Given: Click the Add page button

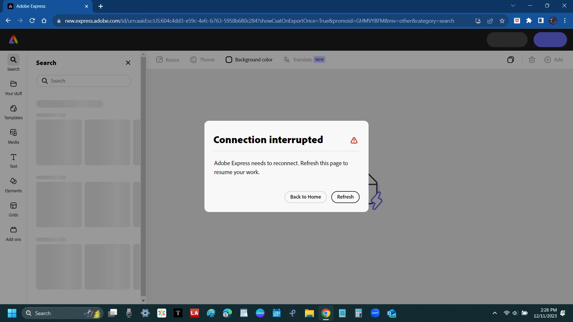Looking at the screenshot, I should 554,60.
